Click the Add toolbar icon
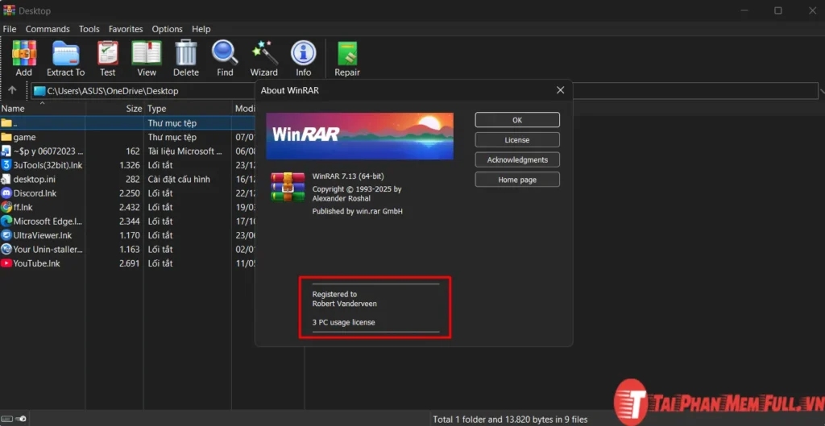 [x=23, y=53]
